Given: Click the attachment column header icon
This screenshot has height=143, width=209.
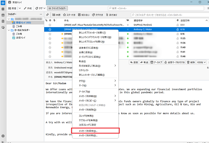Looking at the screenshot, I should pos(54,21).
